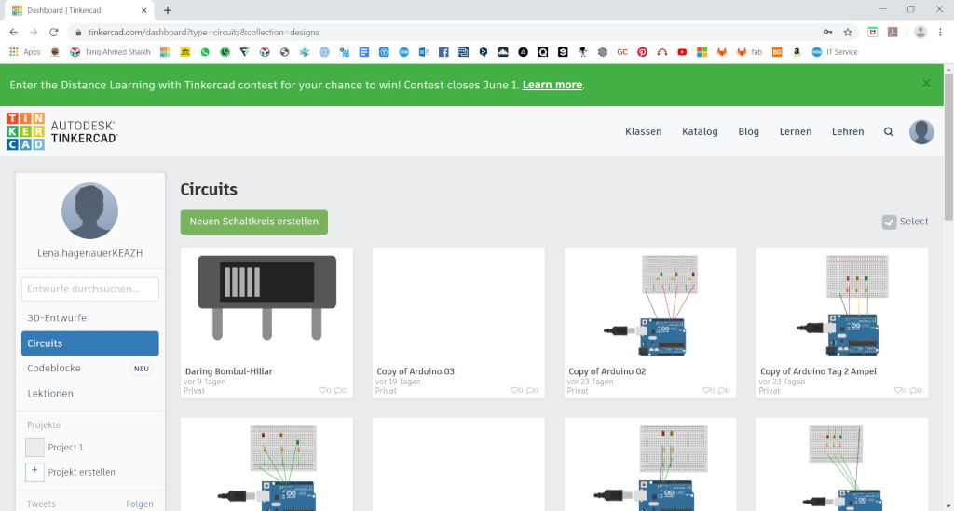Open Daring Bombul-Hillar circuit thumbnail

pos(266,303)
